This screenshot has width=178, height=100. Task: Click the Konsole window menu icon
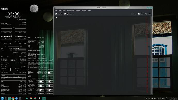pyautogui.click(x=55, y=8)
